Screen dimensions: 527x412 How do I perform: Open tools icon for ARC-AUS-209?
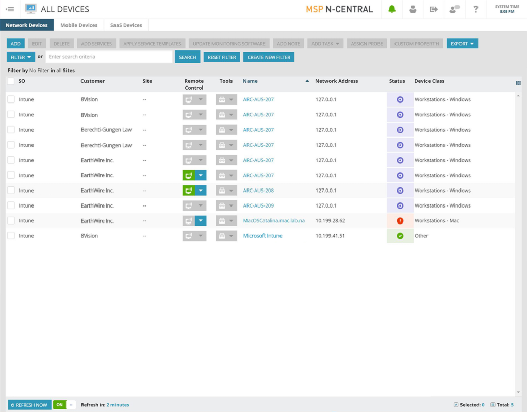222,205
